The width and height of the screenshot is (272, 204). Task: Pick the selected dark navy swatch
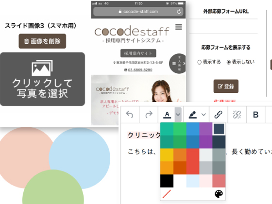(x=219, y=129)
